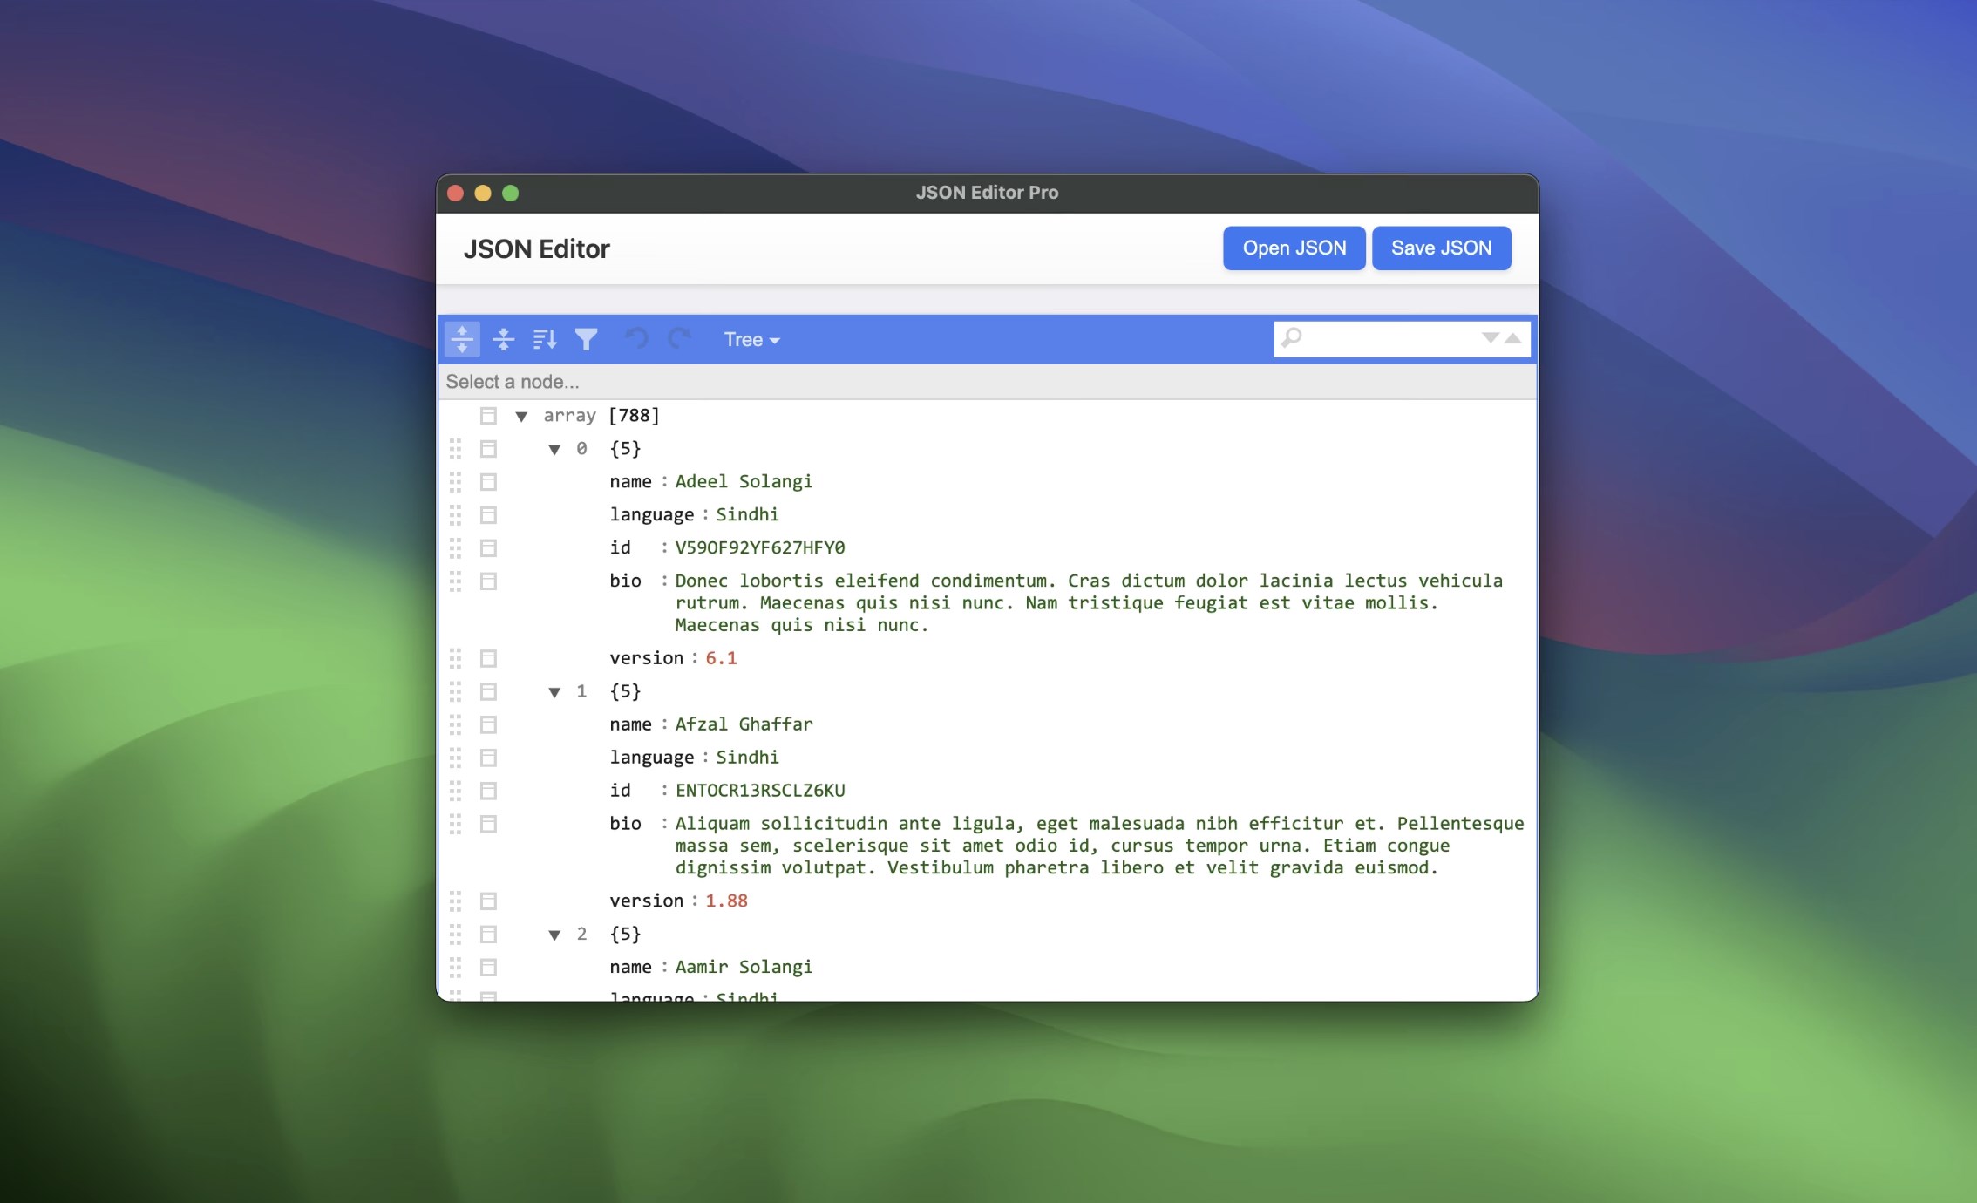Click the previous search result up arrow

(1511, 338)
